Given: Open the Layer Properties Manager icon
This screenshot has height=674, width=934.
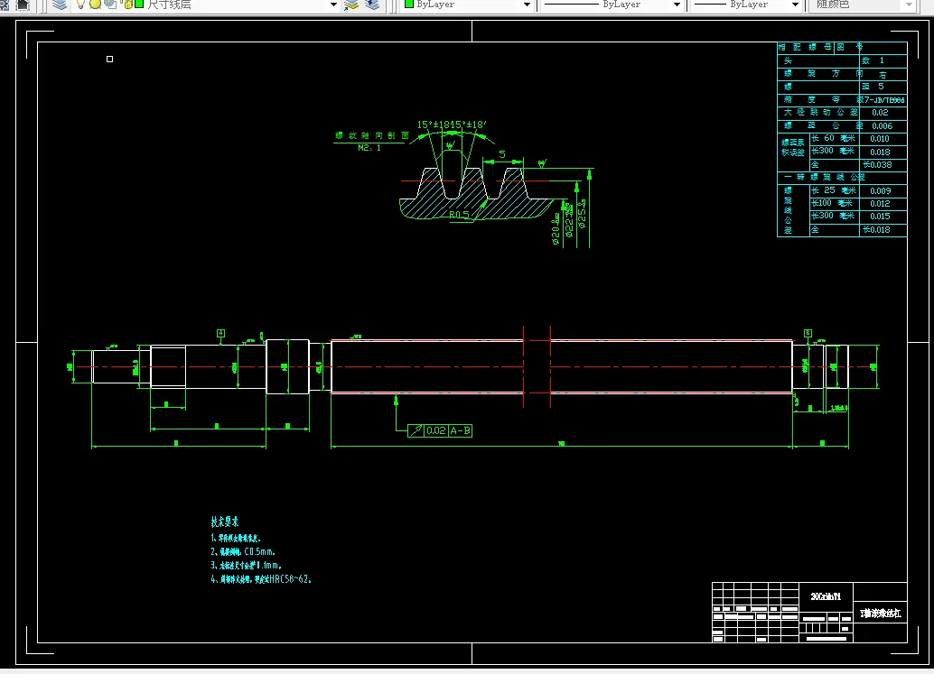Looking at the screenshot, I should [x=59, y=5].
